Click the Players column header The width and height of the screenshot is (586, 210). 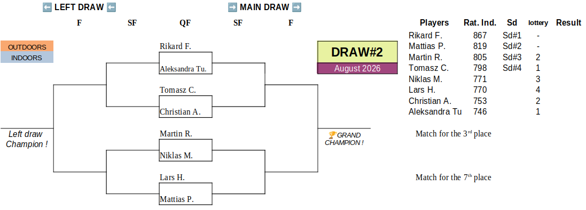(434, 23)
